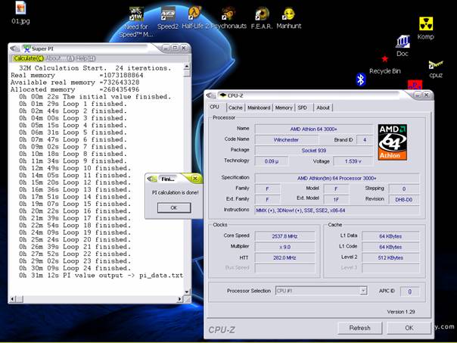
Task: Start the Psychonauts game shortcut
Action: click(228, 14)
